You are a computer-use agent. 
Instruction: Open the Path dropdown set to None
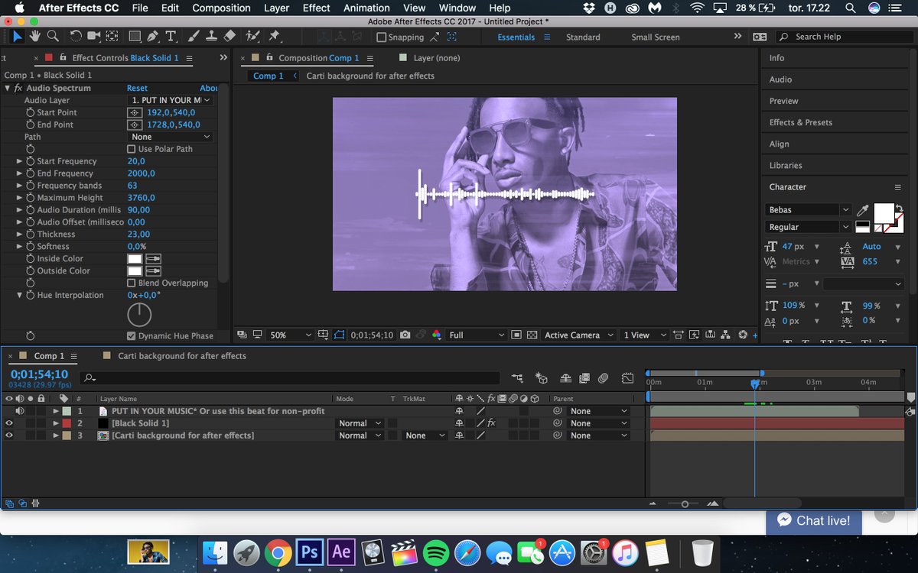[x=171, y=137]
